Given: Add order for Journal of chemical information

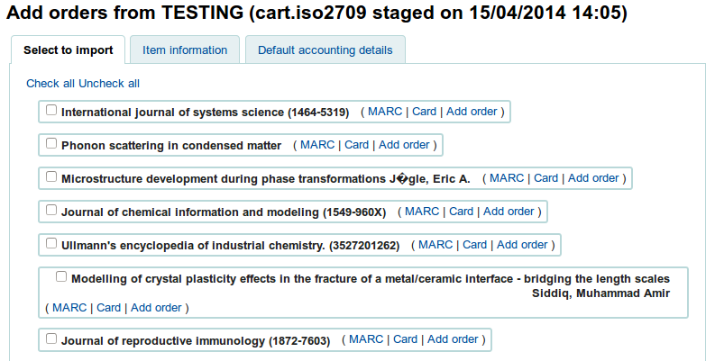Looking at the screenshot, I should [509, 212].
